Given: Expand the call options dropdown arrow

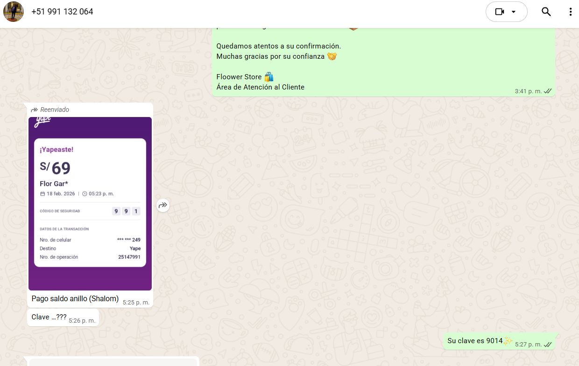Looking at the screenshot, I should click(x=514, y=12).
